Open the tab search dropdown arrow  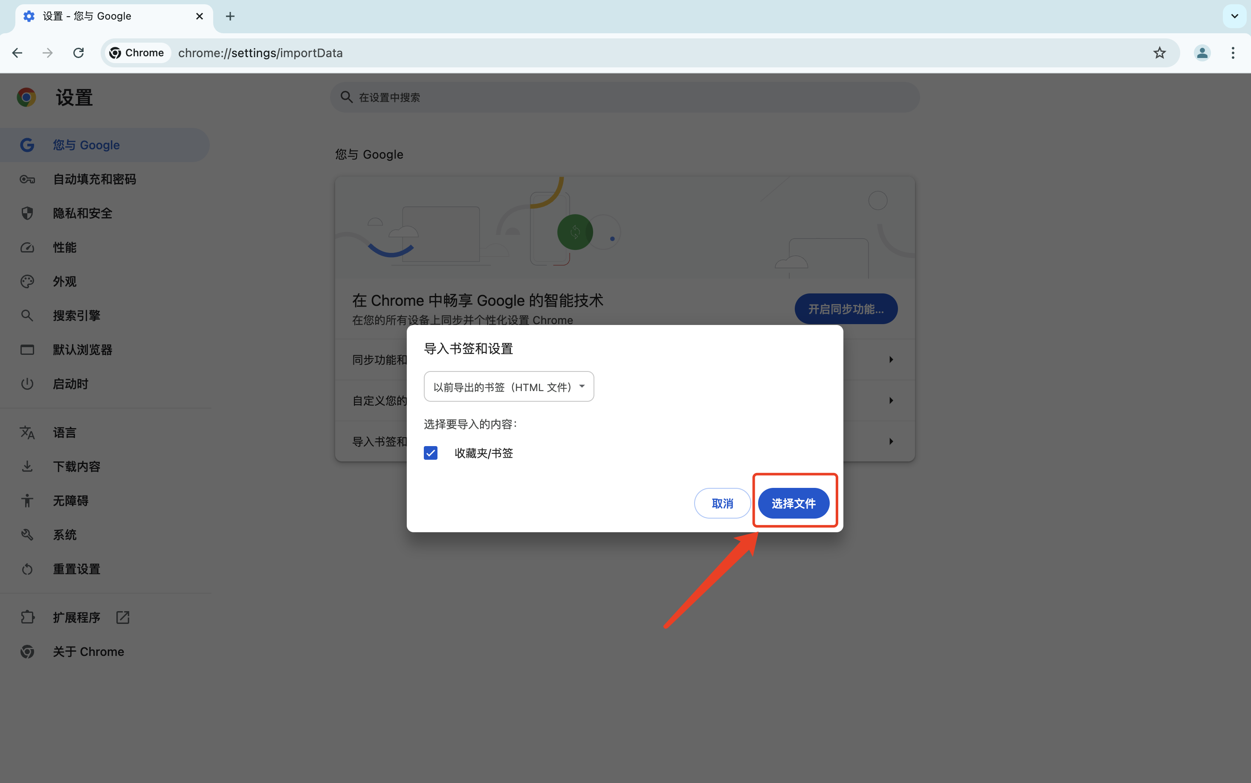(1234, 16)
